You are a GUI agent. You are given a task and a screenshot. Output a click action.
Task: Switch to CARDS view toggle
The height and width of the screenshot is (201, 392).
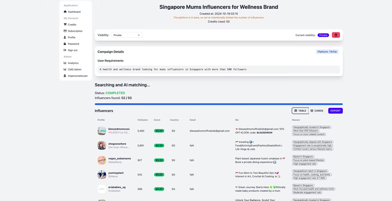click(316, 110)
